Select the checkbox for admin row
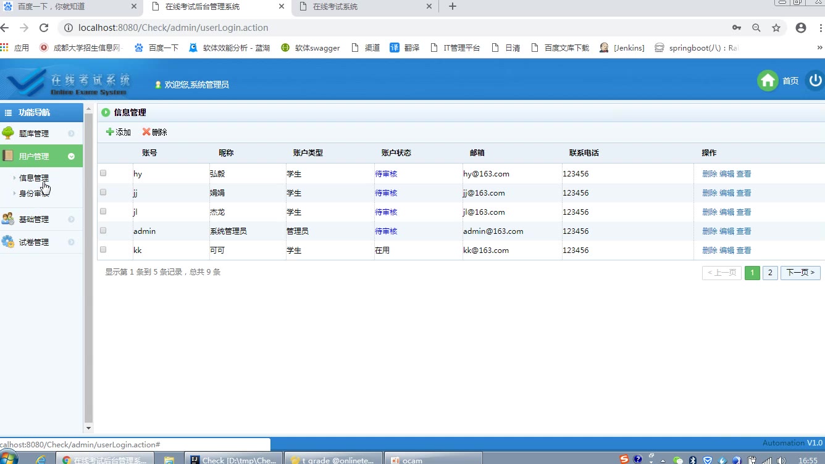The image size is (825, 464). tap(103, 231)
